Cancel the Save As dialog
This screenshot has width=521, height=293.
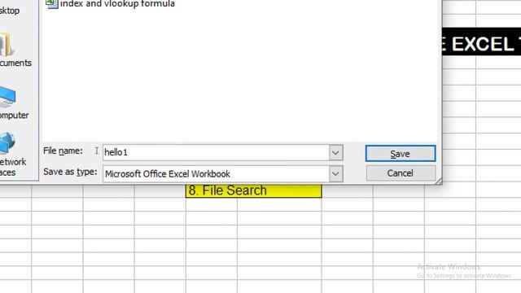tap(401, 173)
